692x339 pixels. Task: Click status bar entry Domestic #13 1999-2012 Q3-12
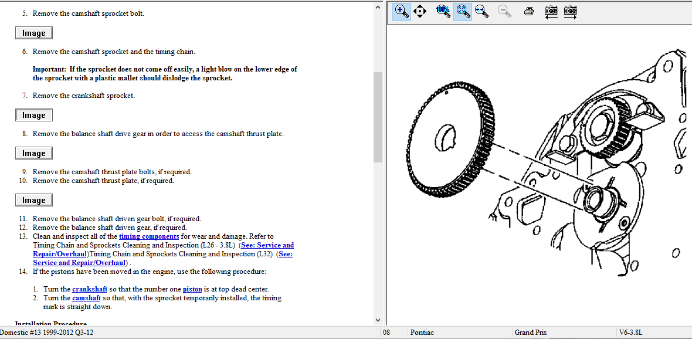46,333
